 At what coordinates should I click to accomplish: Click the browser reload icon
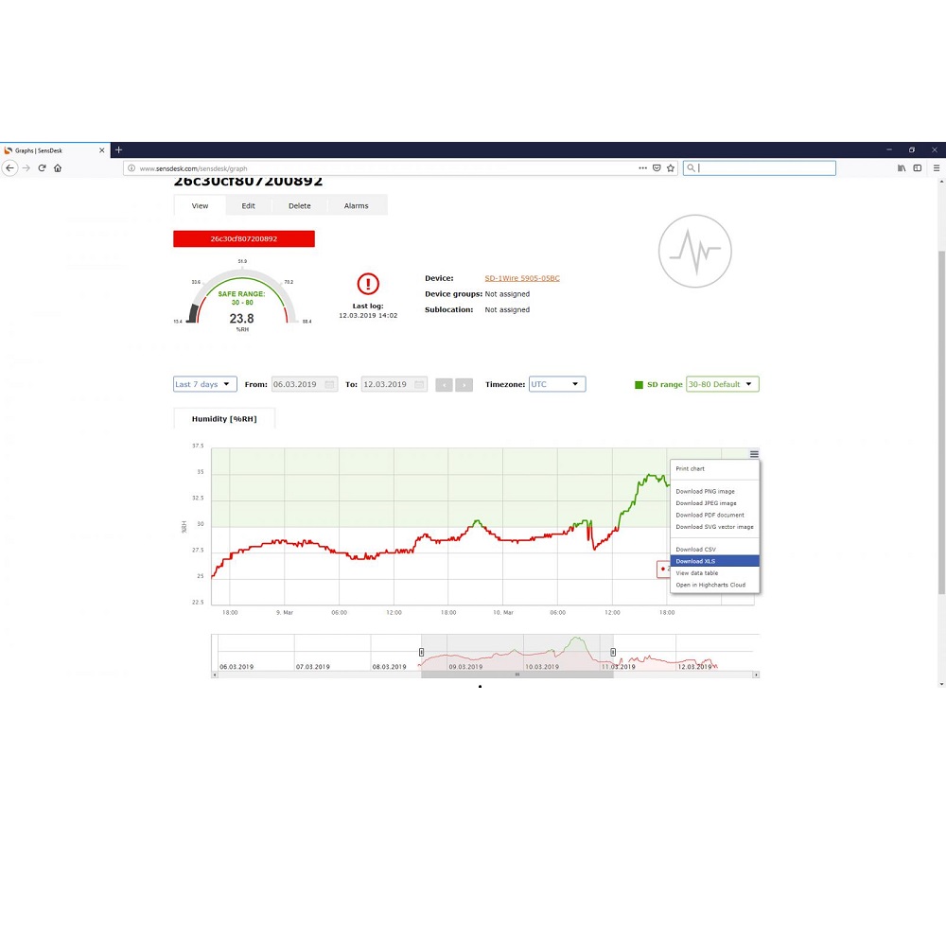(x=42, y=167)
